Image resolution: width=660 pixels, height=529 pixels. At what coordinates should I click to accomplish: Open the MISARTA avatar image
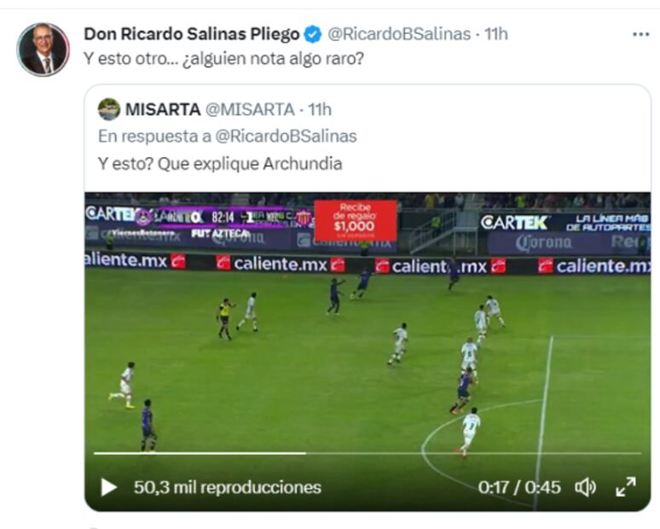(109, 109)
